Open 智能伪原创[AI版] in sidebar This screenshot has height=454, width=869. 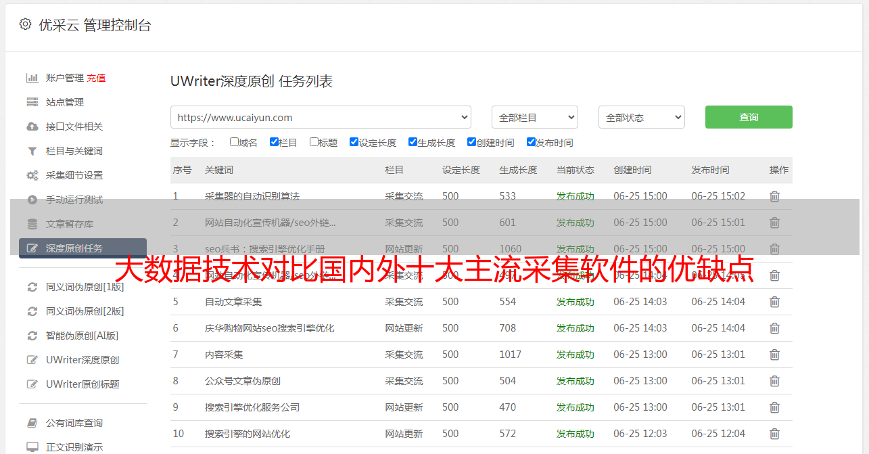[82, 336]
